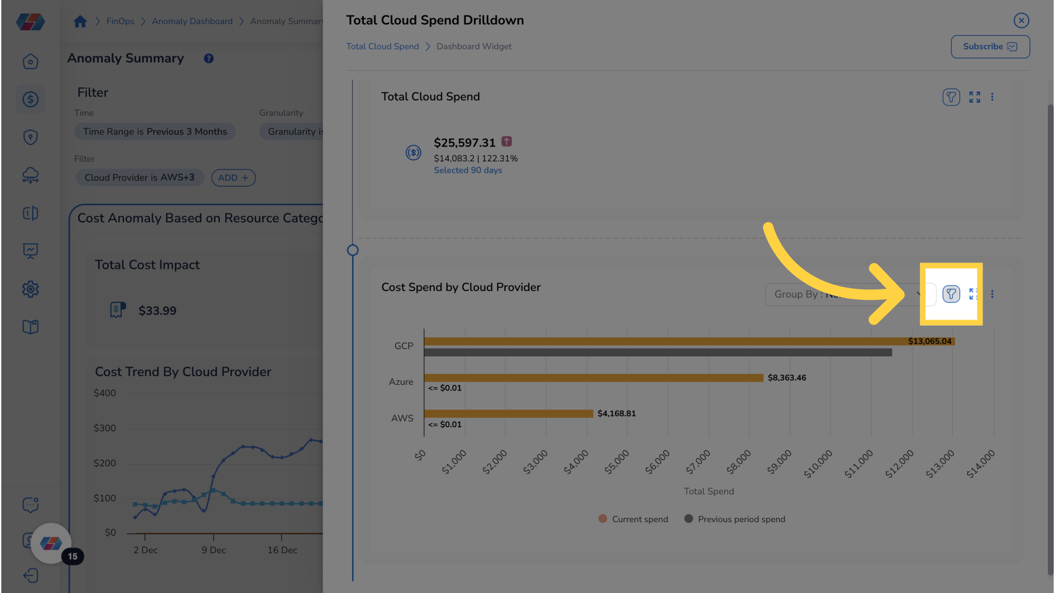Open the FinOps breadcrumb item

(120, 21)
